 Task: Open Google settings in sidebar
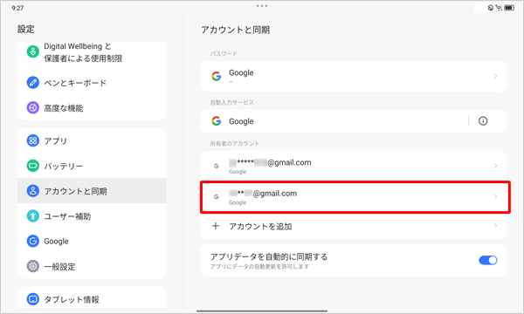tap(92, 241)
